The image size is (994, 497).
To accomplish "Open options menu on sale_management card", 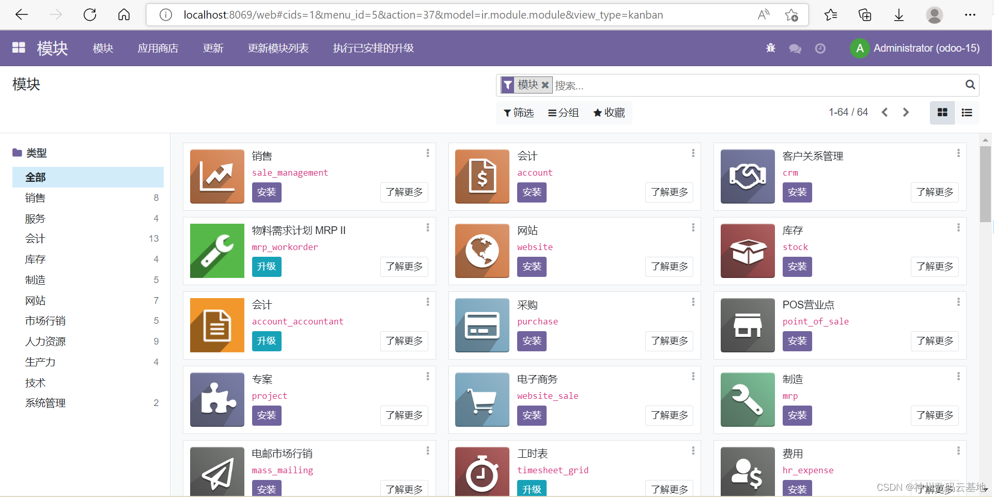I will click(x=428, y=153).
